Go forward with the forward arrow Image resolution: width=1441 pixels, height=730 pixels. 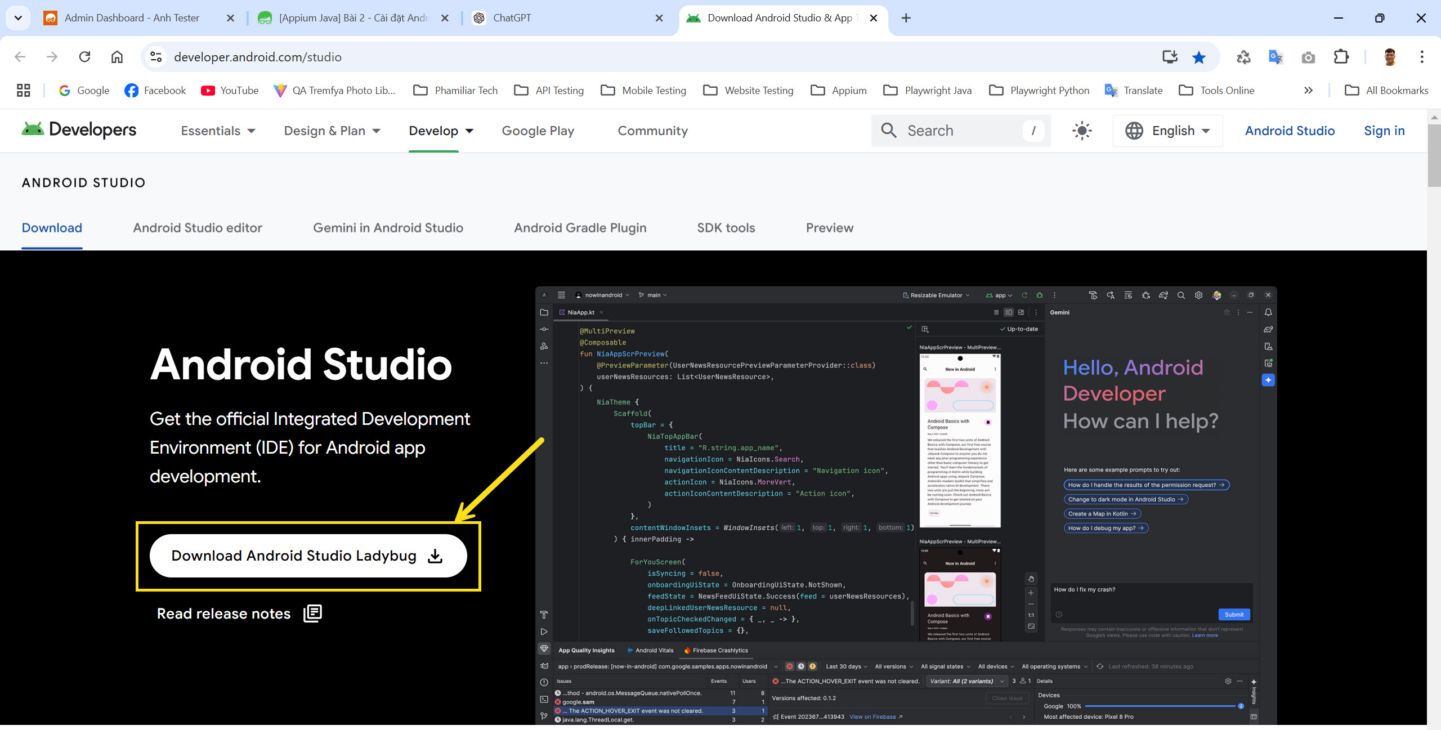(x=52, y=57)
